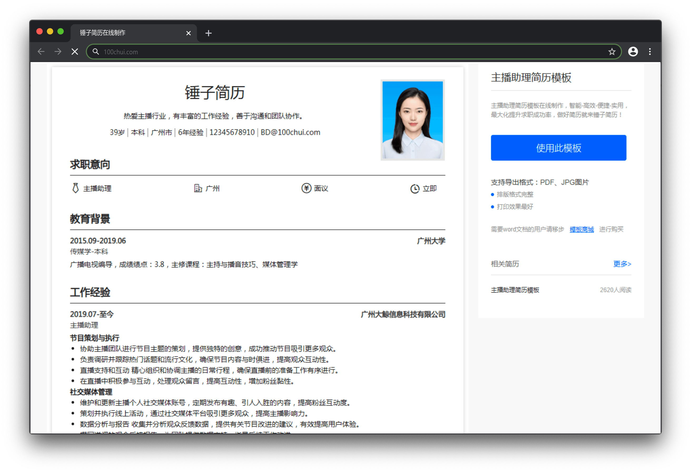Close the 锤子简历在线制作 tab
691x473 pixels.
click(189, 33)
